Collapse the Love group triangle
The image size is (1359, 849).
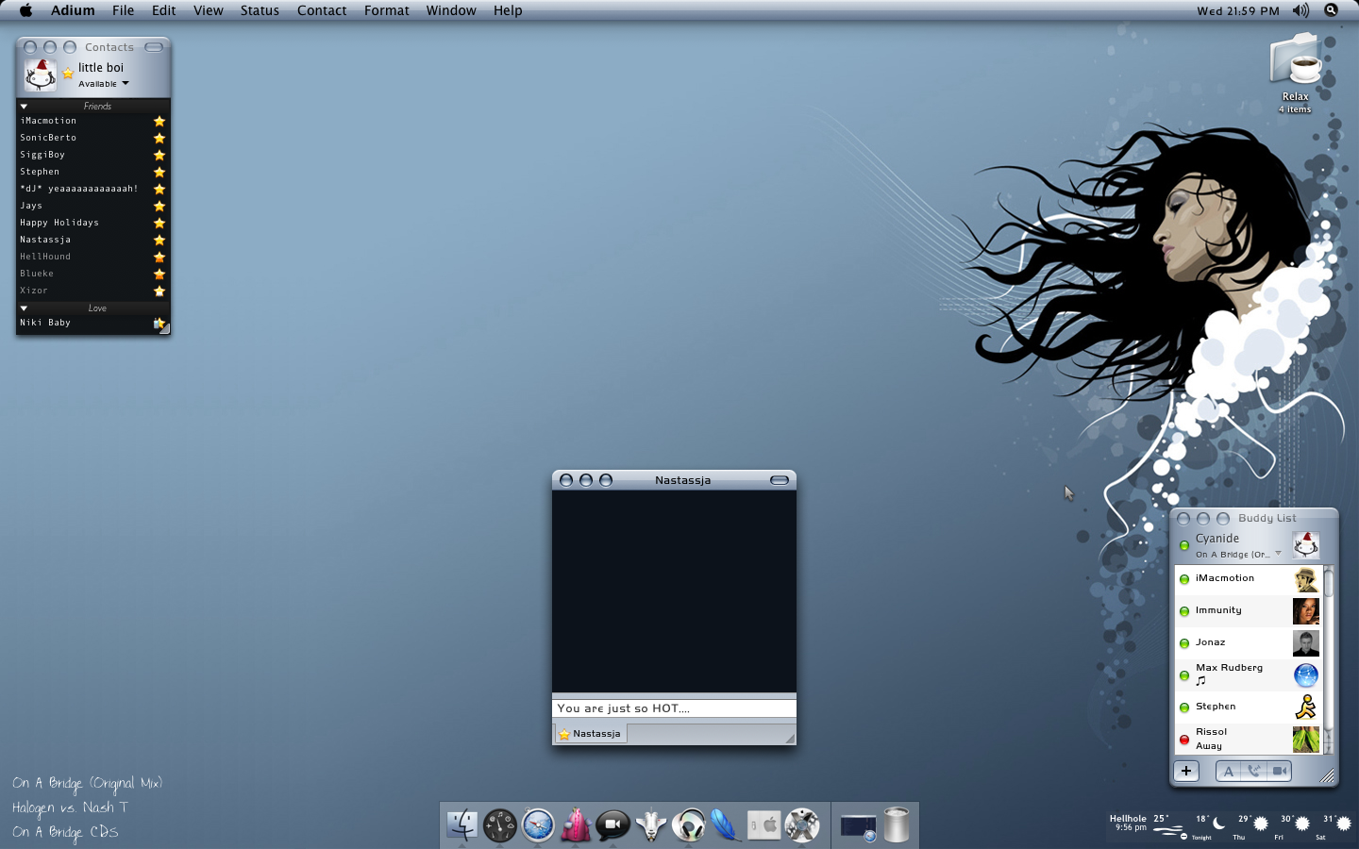[x=24, y=308]
